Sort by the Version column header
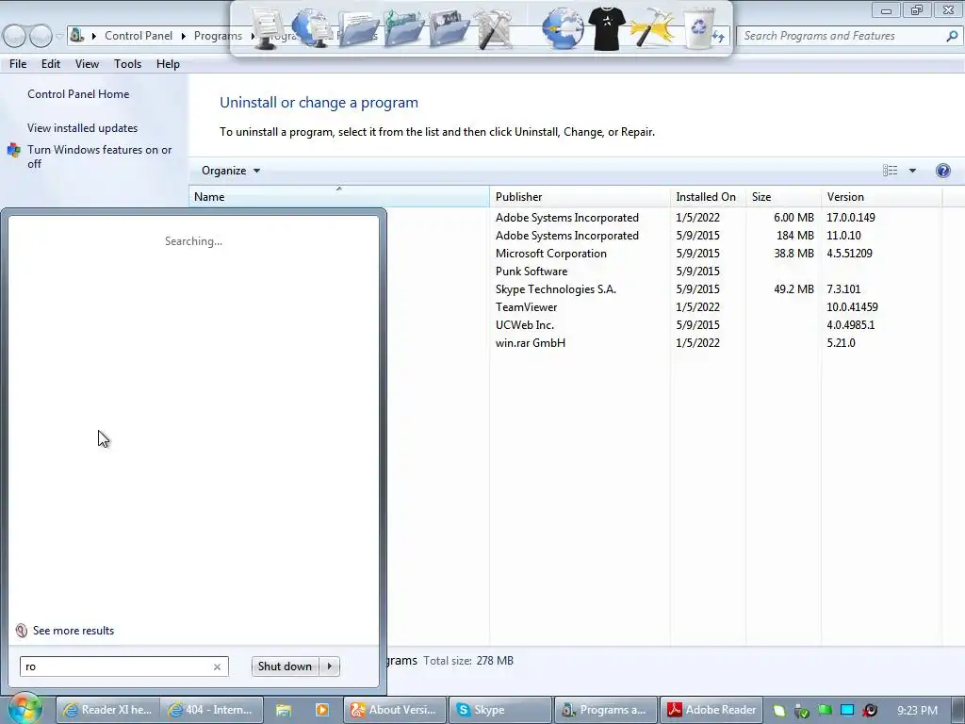Image resolution: width=965 pixels, height=724 pixels. (x=881, y=196)
